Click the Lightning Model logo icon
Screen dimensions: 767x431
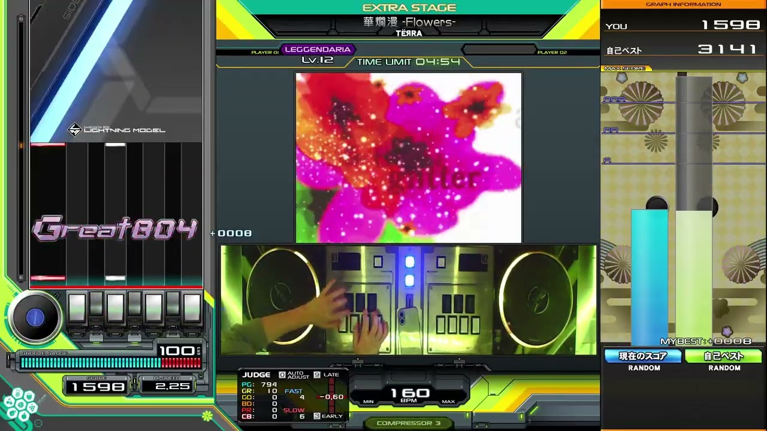pos(74,130)
